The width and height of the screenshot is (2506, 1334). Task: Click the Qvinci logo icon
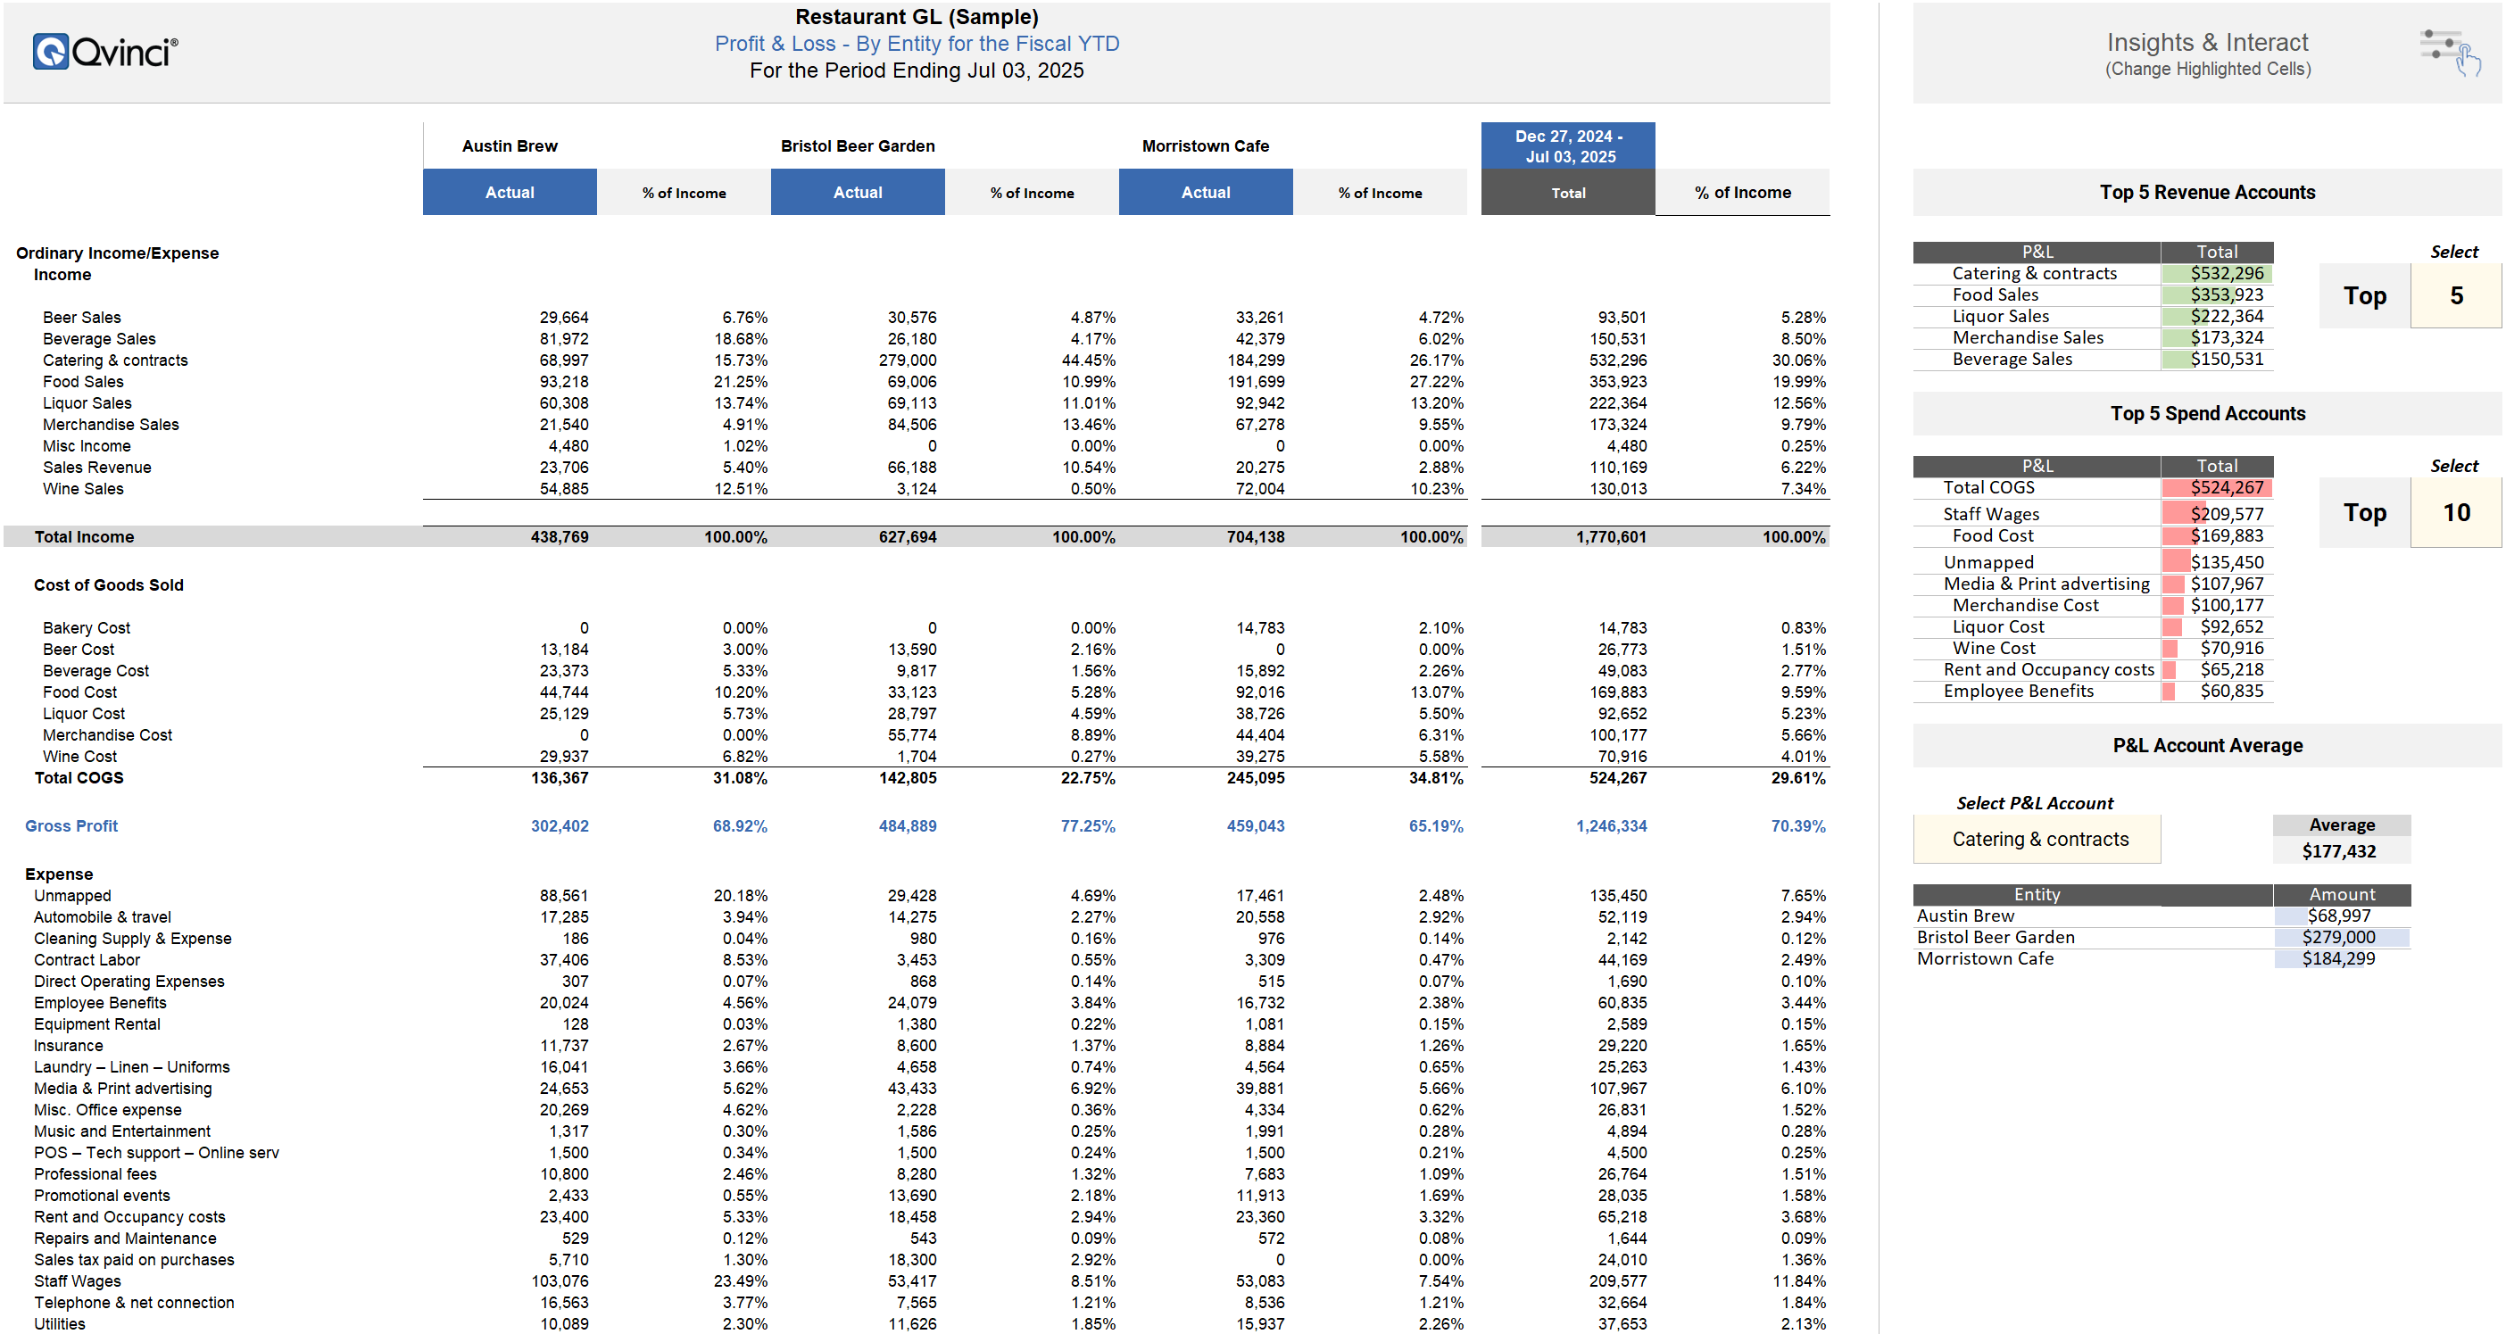(50, 52)
